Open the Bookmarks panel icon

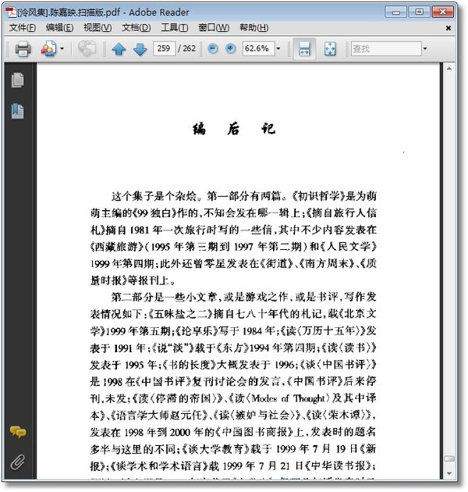click(x=18, y=111)
